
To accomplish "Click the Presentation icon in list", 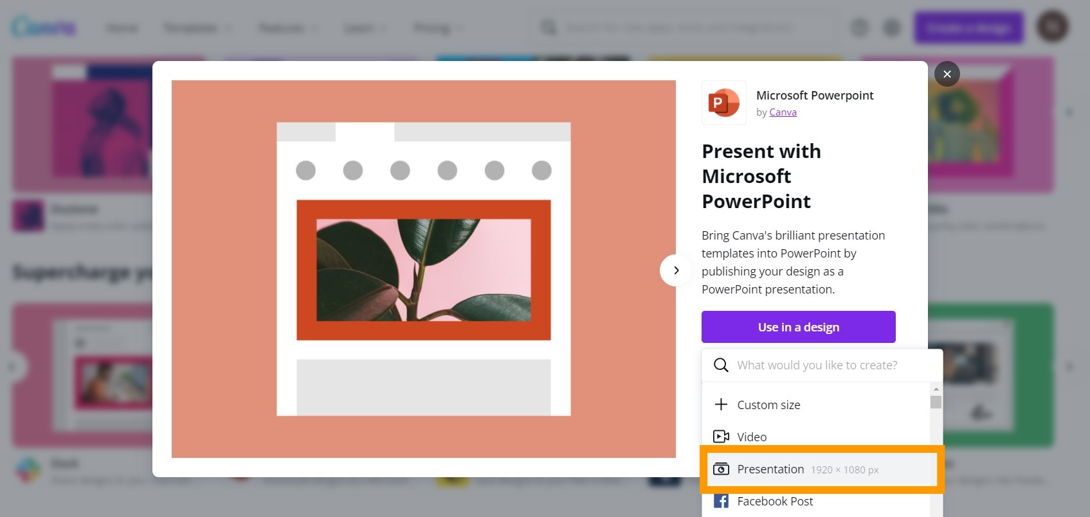I will 721,469.
